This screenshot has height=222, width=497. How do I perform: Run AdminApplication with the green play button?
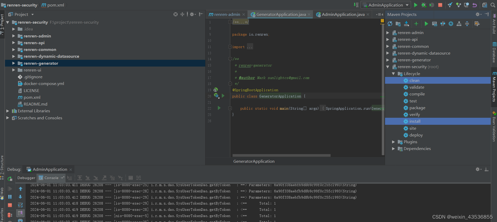pos(416,5)
